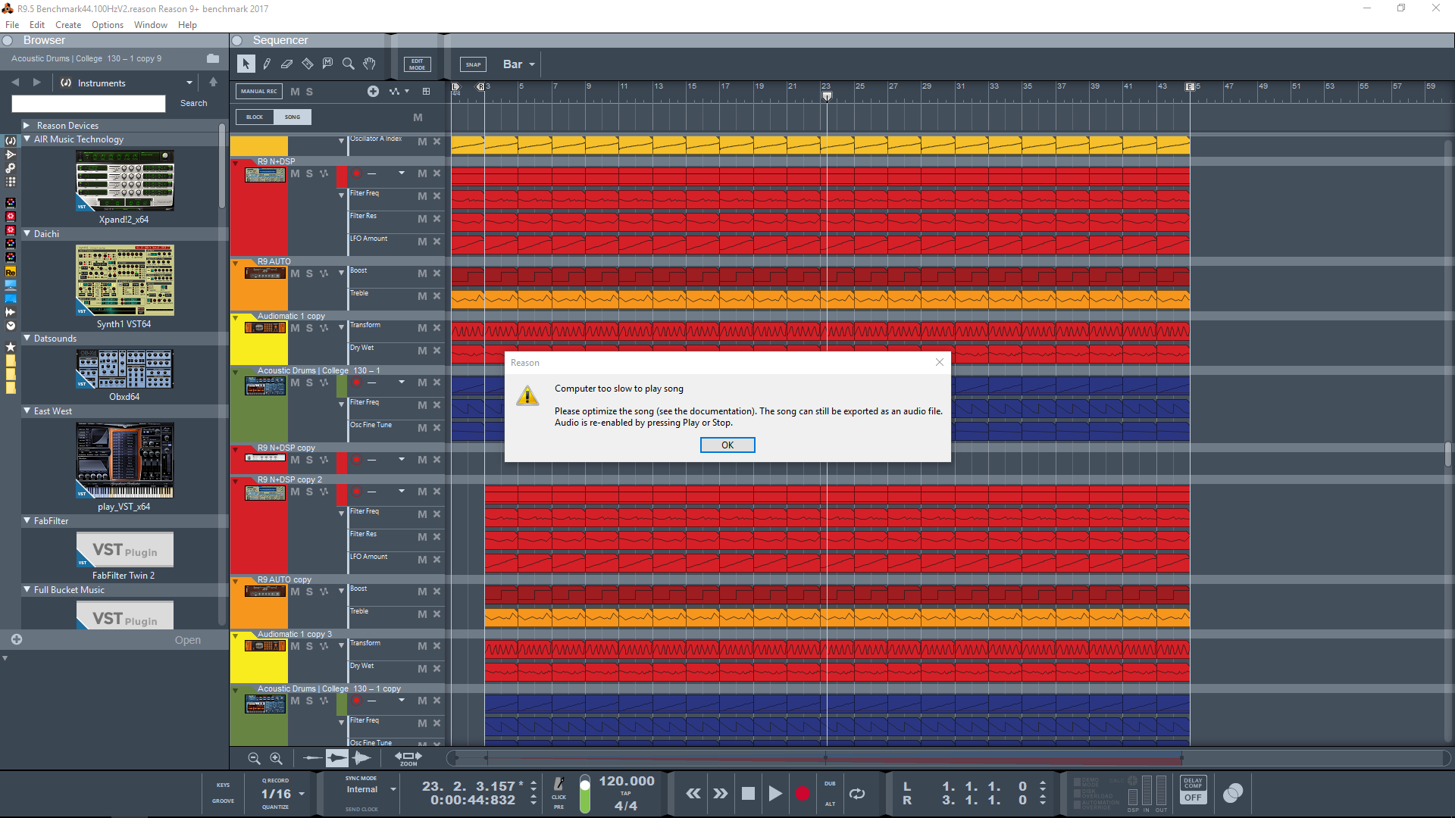Collapse the Daichi group
Screen dimensions: 1455x818
27,234
